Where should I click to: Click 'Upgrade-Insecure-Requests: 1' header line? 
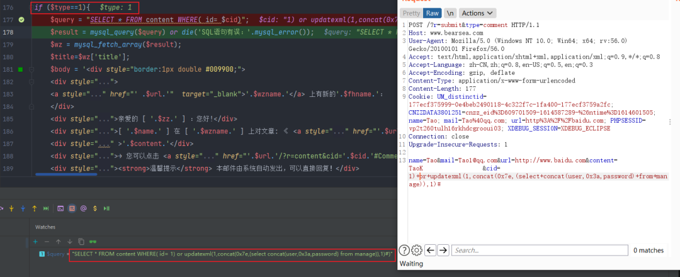pyautogui.click(x=458, y=144)
